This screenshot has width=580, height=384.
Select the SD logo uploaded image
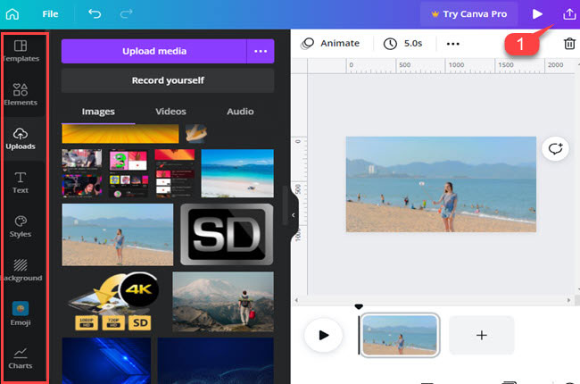pyautogui.click(x=227, y=234)
